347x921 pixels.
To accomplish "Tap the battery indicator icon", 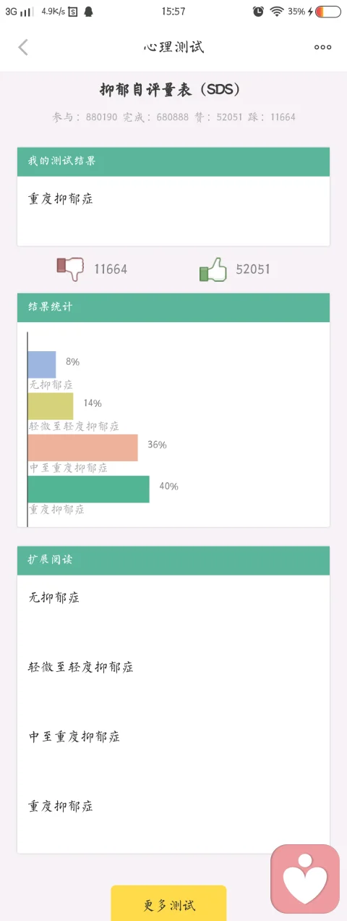I will 327,11.
